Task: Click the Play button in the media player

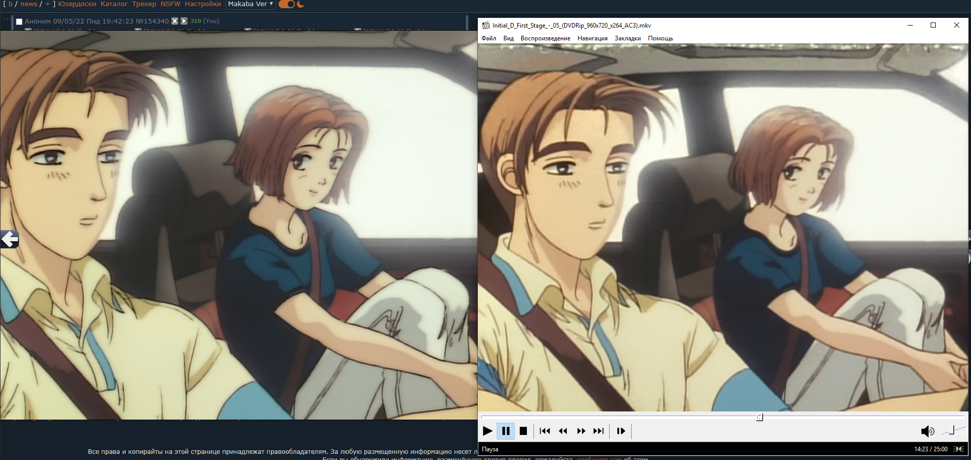Action: pyautogui.click(x=488, y=431)
